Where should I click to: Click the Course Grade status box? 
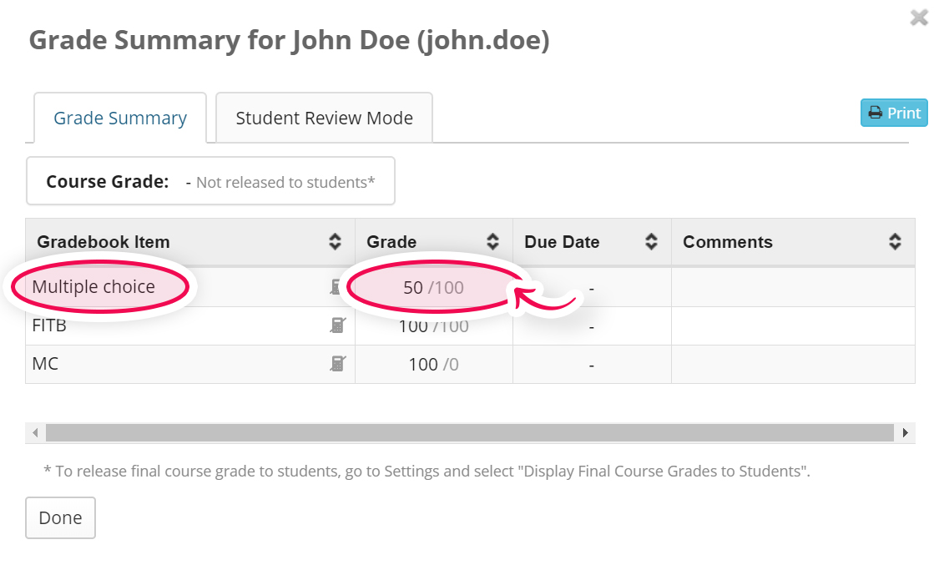click(x=210, y=181)
